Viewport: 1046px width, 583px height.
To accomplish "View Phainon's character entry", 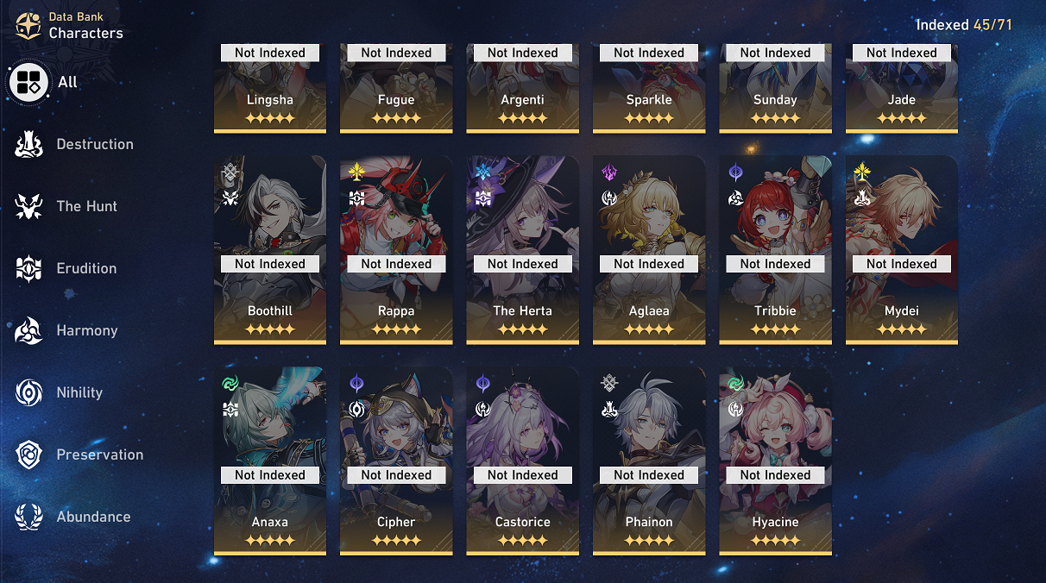I will click(649, 461).
